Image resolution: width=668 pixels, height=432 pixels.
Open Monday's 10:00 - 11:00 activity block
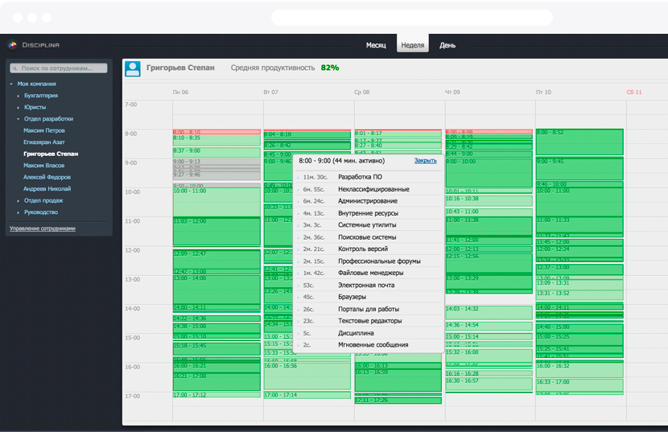click(x=216, y=202)
